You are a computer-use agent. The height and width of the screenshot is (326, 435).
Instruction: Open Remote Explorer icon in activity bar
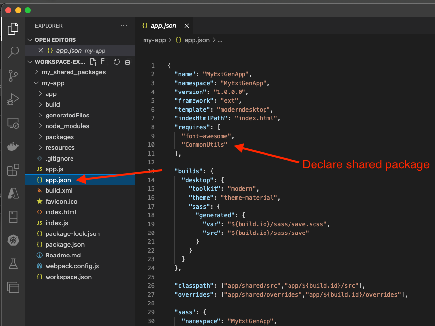coord(13,123)
